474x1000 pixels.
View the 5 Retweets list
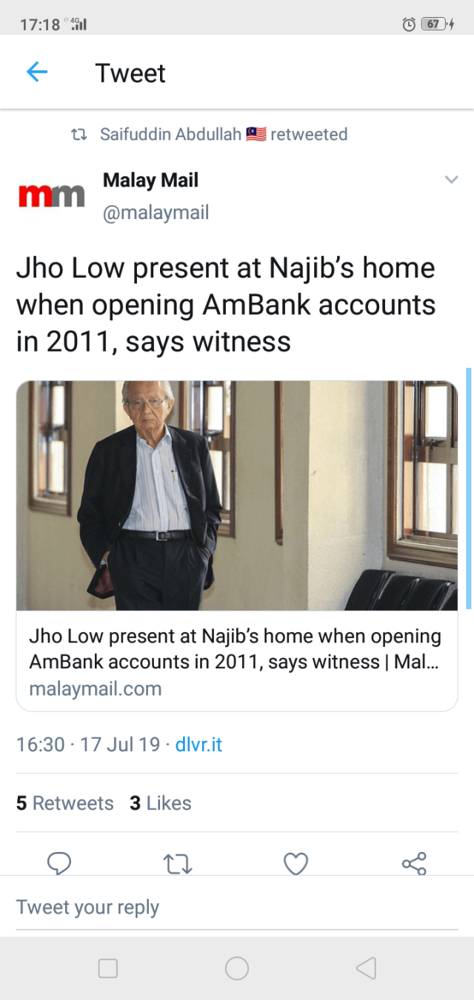[65, 803]
